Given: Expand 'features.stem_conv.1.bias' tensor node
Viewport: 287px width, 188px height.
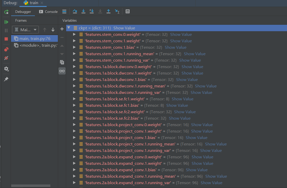Looking at the screenshot, I should [x=74, y=47].
